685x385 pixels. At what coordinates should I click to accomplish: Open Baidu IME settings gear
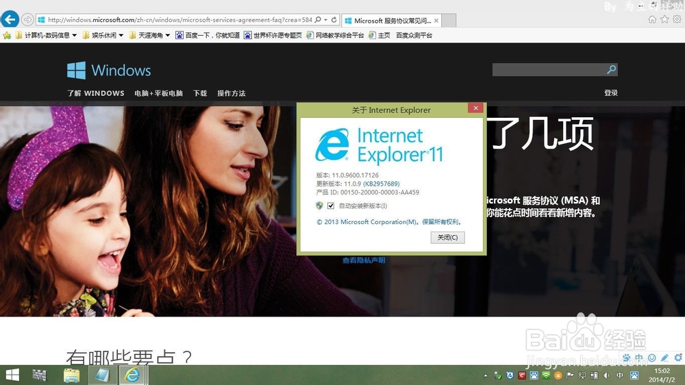coord(678,358)
